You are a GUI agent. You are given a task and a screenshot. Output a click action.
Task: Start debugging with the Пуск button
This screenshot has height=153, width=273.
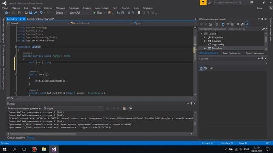[x=98, y=13]
